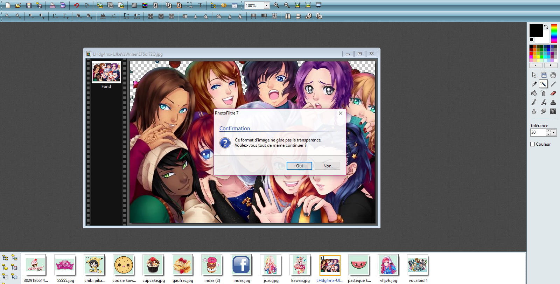Open the index.jpg Facebook thumbnail
The height and width of the screenshot is (284, 560).
[x=241, y=265]
